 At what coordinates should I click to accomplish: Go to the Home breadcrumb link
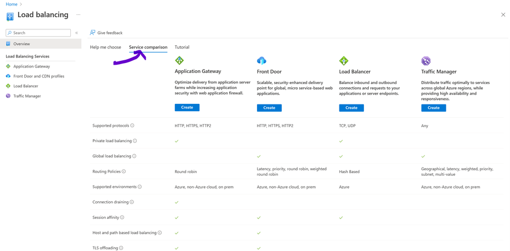coord(12,4)
